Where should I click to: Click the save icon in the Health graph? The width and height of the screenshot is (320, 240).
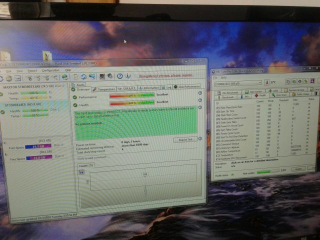[x=82, y=171]
